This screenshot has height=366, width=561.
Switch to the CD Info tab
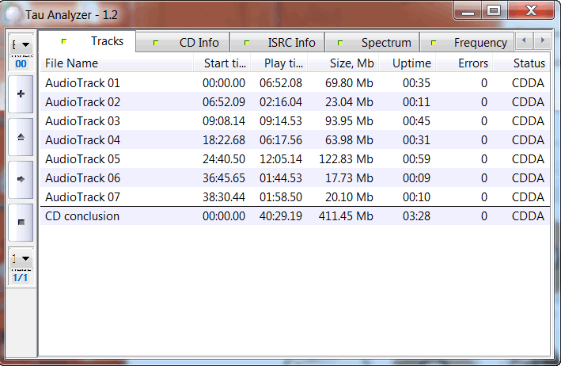tap(189, 43)
